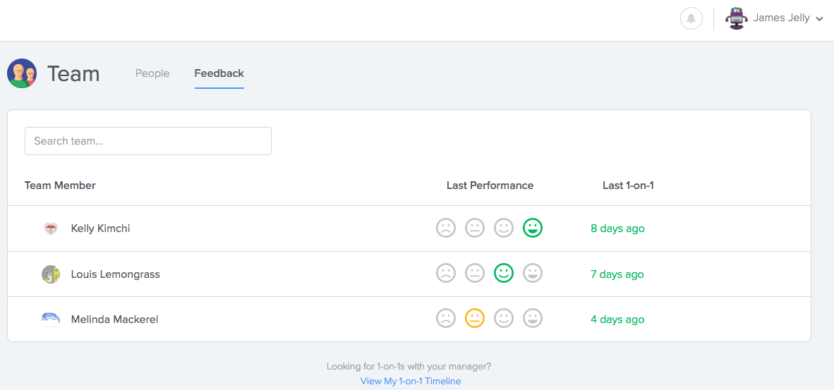The width and height of the screenshot is (834, 390).
Task: Rate Louis Lemongrass with grinning face
Action: [x=533, y=274]
